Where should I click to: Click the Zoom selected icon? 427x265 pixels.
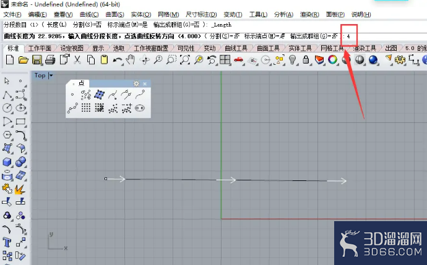point(199,60)
